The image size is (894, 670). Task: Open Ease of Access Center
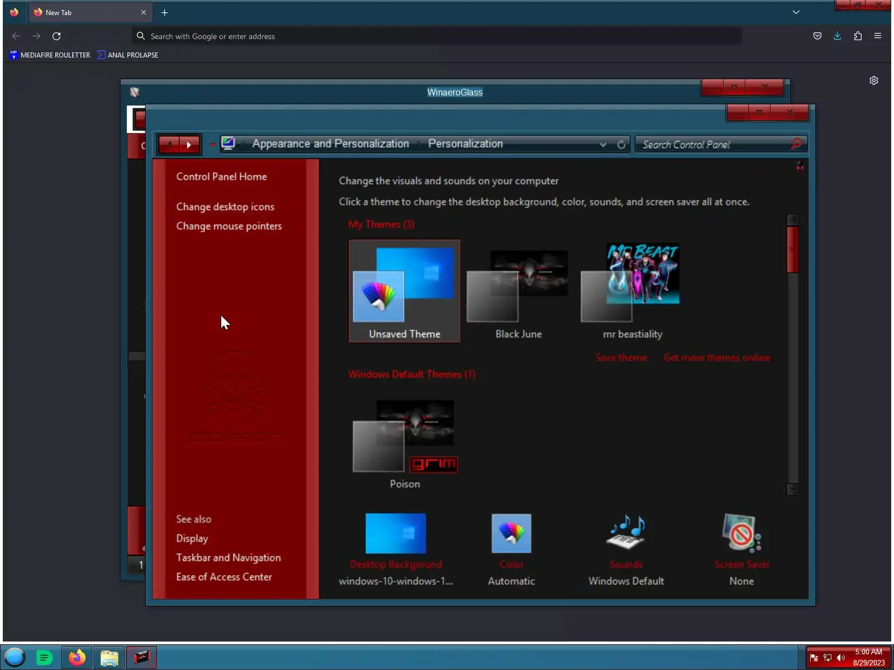(x=224, y=577)
